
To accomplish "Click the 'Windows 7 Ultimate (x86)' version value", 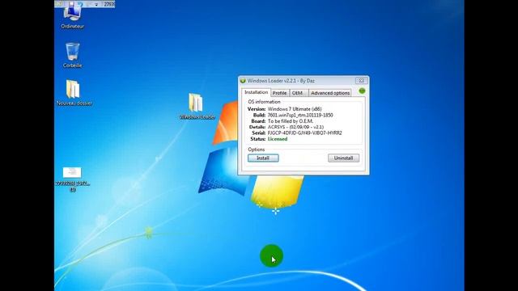I will click(x=295, y=109).
